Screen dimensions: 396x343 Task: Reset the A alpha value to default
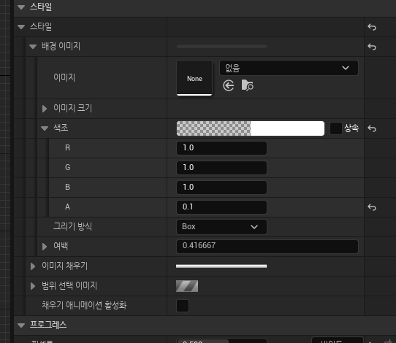click(372, 207)
